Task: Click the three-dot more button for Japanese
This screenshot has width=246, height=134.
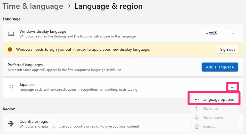Action: coord(232,87)
